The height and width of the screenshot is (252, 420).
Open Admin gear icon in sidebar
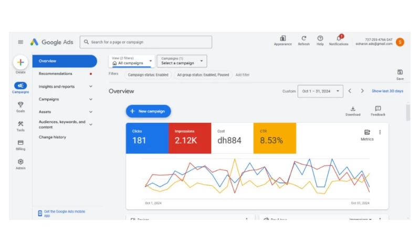[x=20, y=162]
